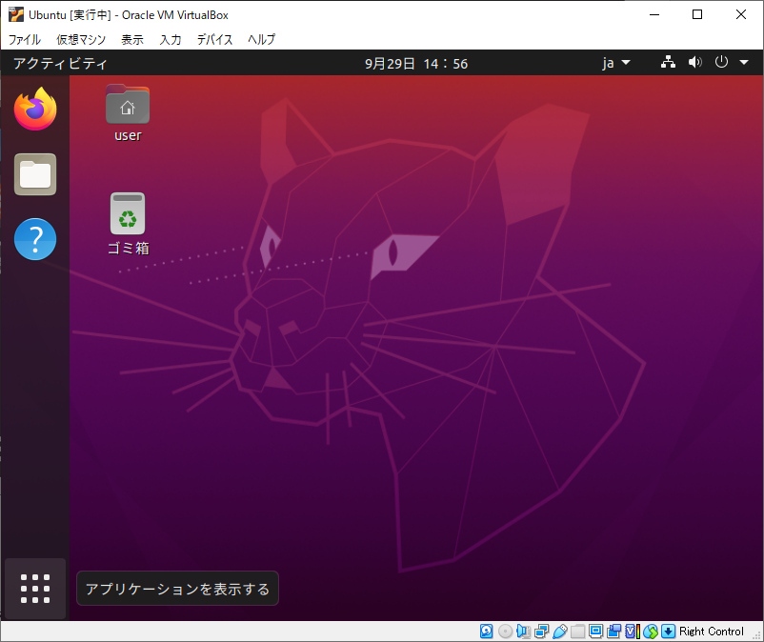Click the display settings status icon
The image size is (764, 642).
(595, 632)
